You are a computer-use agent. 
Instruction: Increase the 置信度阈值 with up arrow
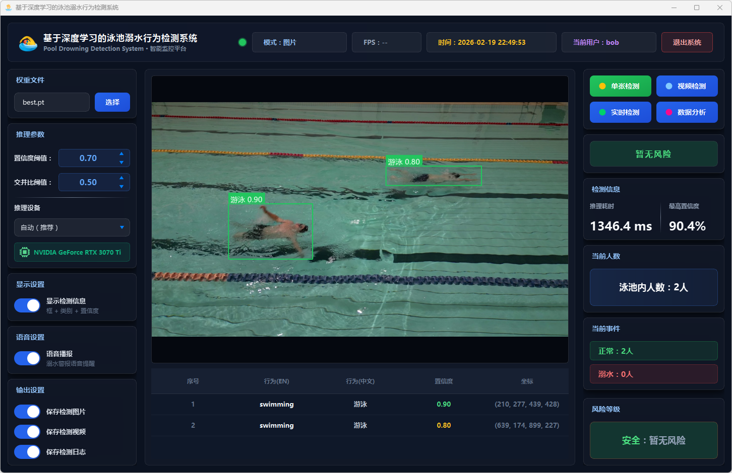coord(121,153)
